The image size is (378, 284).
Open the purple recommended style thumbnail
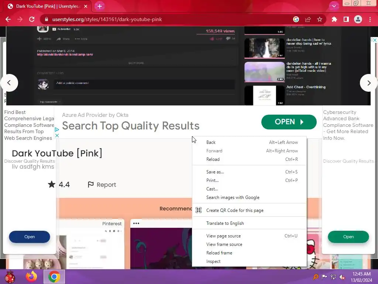161,248
